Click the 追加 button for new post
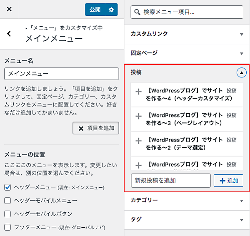Image resolution: width=250 pixels, height=236 pixels. (x=228, y=181)
